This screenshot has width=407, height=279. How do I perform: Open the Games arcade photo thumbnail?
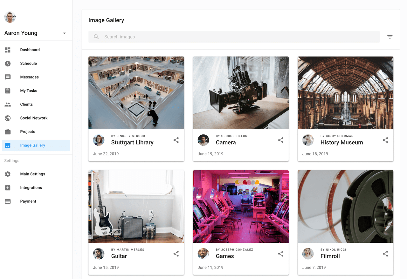click(241, 207)
